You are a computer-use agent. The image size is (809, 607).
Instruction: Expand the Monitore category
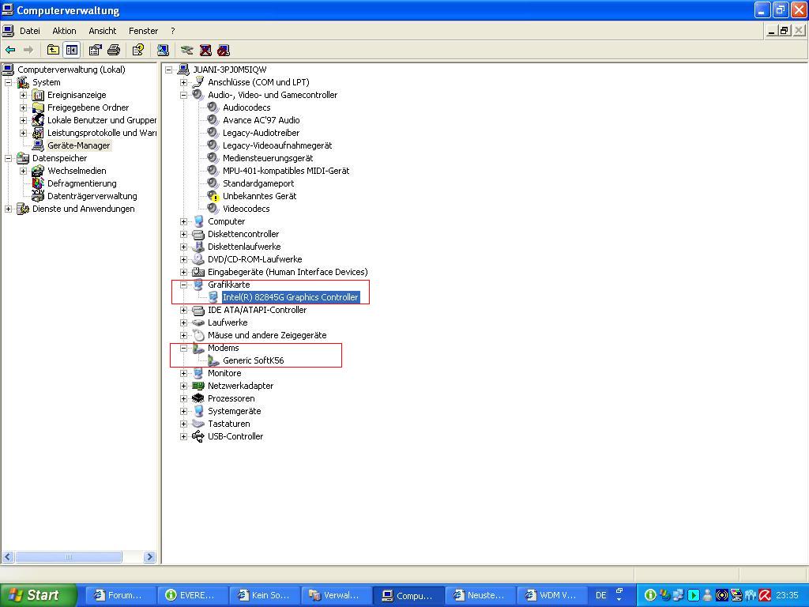(x=183, y=373)
